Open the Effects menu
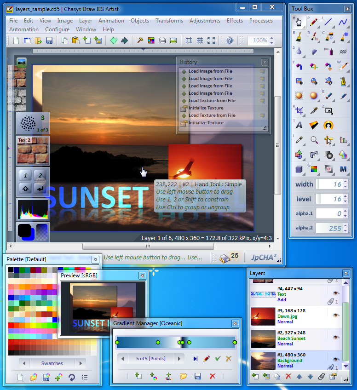Image resolution: width=357 pixels, height=390 pixels. pyautogui.click(x=235, y=21)
